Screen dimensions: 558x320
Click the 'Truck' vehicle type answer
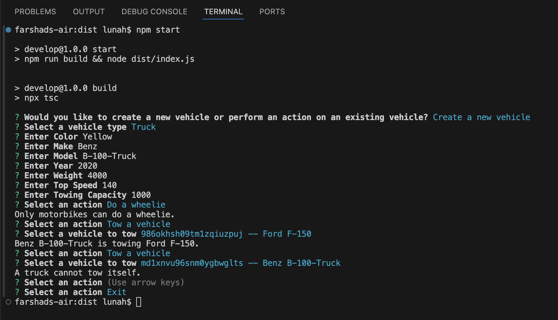click(x=143, y=127)
